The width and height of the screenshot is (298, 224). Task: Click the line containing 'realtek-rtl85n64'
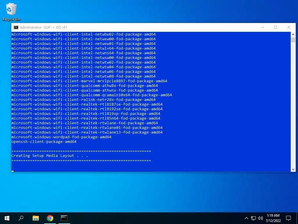(x=86, y=118)
